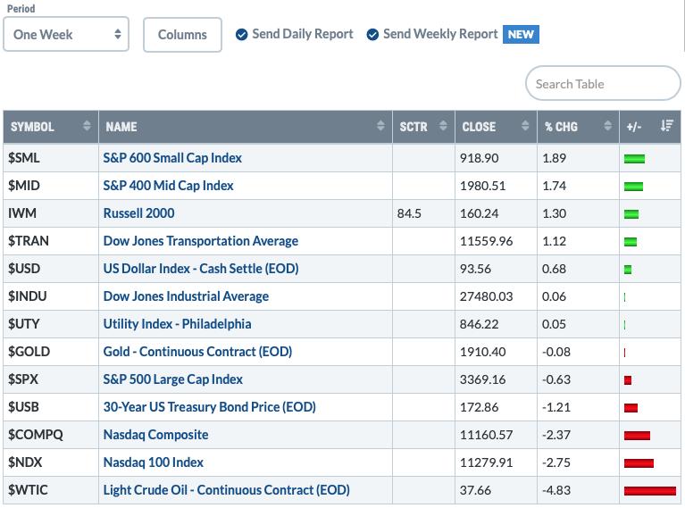Open the S&P 600 Small Cap Index link
685x508 pixels.
[x=172, y=158]
